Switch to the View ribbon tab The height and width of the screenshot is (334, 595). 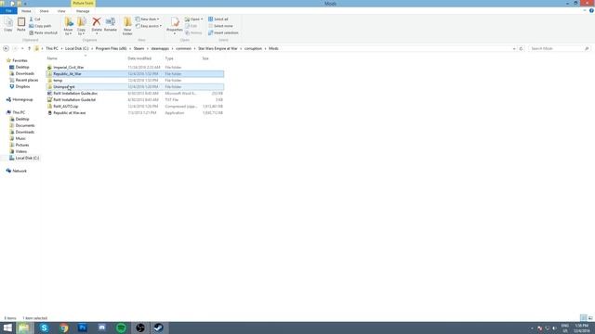point(61,11)
